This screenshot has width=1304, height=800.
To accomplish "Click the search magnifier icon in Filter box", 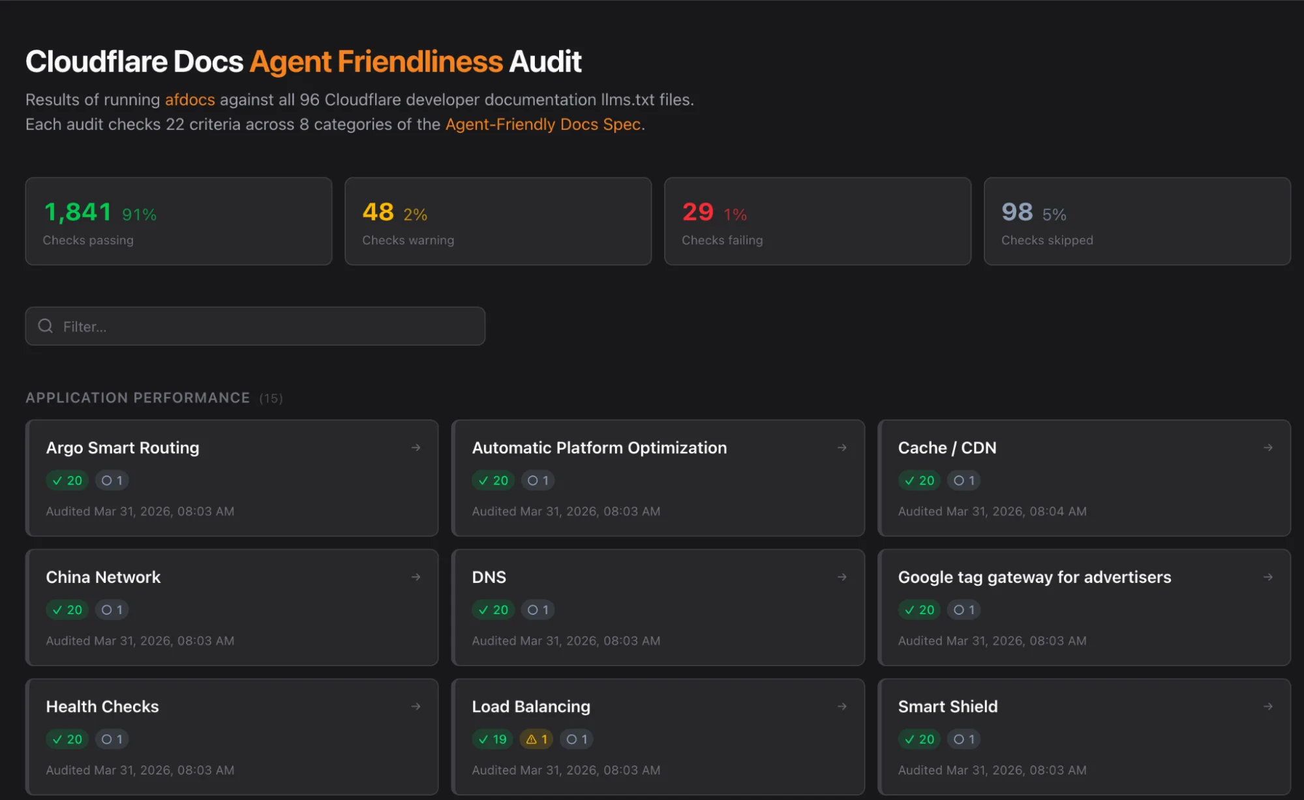I will (45, 326).
